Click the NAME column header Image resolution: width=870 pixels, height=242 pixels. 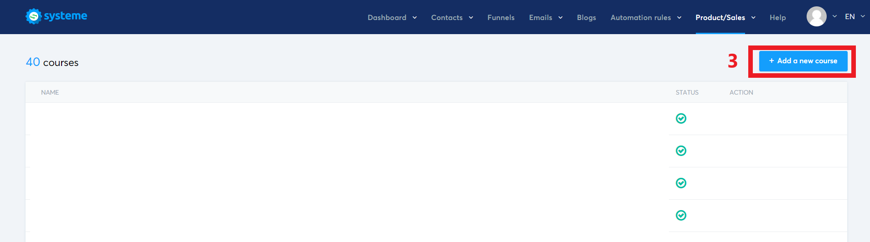(50, 92)
